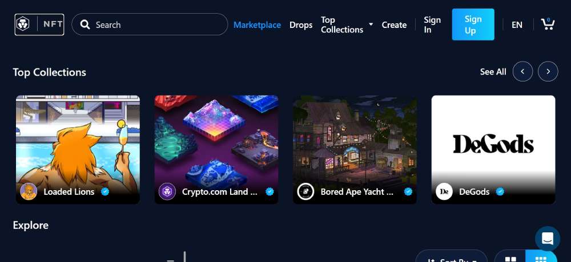Open the Sort By dropdown
571x262 pixels.
[452, 256]
